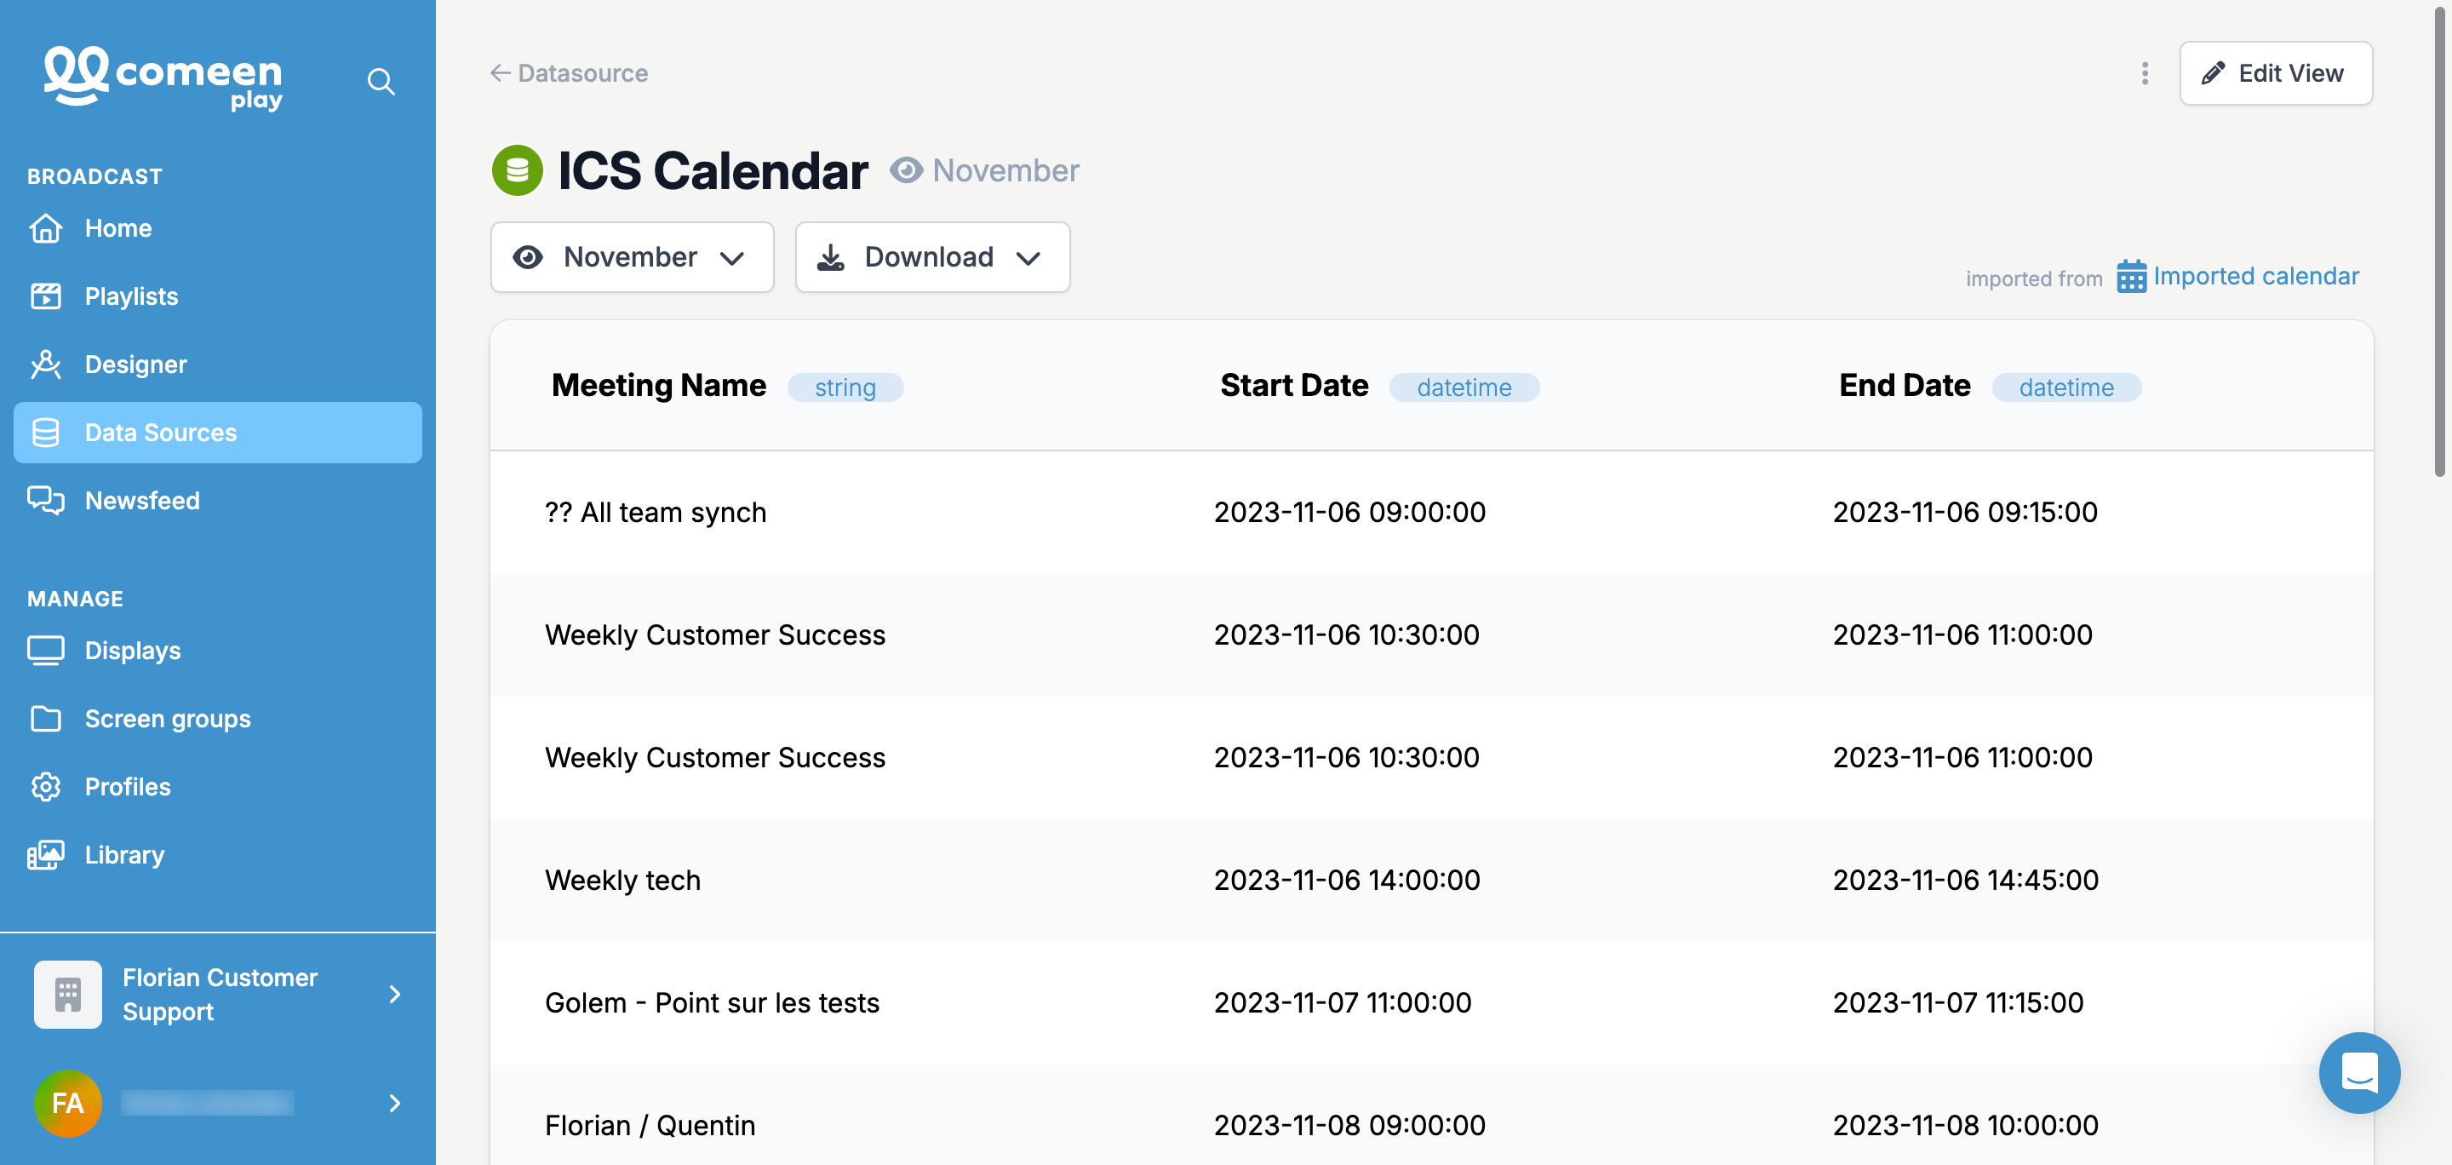Click the Florian Customer Support organization name
The height and width of the screenshot is (1165, 2452).
220,995
